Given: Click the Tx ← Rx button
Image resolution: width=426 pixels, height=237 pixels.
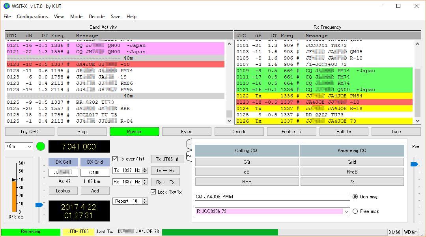Looking at the screenshot, I should click(165, 171).
